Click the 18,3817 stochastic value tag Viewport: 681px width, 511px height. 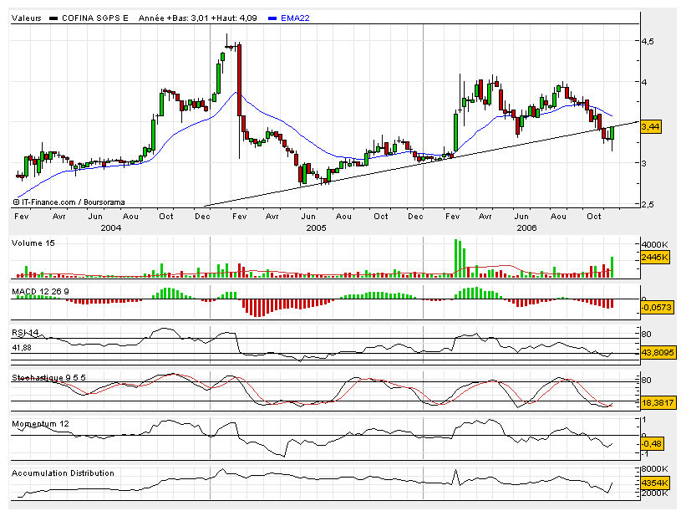coord(658,402)
